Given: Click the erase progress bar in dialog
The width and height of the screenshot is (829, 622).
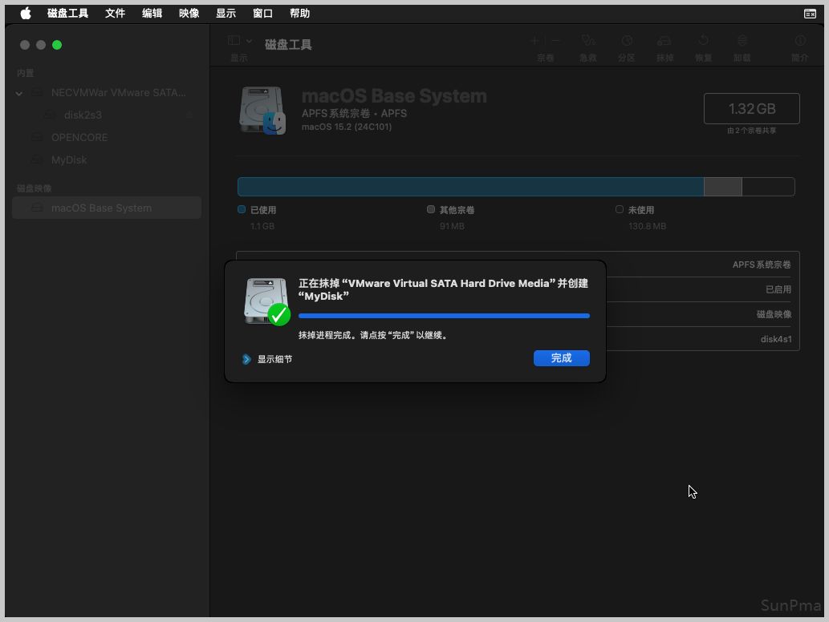Looking at the screenshot, I should point(444,316).
